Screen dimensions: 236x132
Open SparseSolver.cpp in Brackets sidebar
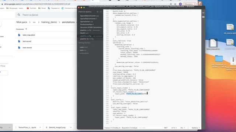(87, 22)
